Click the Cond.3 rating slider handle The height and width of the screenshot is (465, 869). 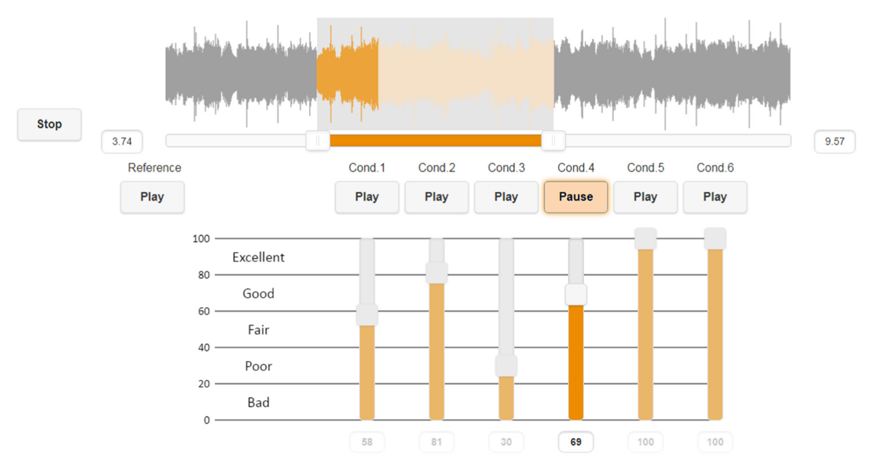(x=506, y=366)
